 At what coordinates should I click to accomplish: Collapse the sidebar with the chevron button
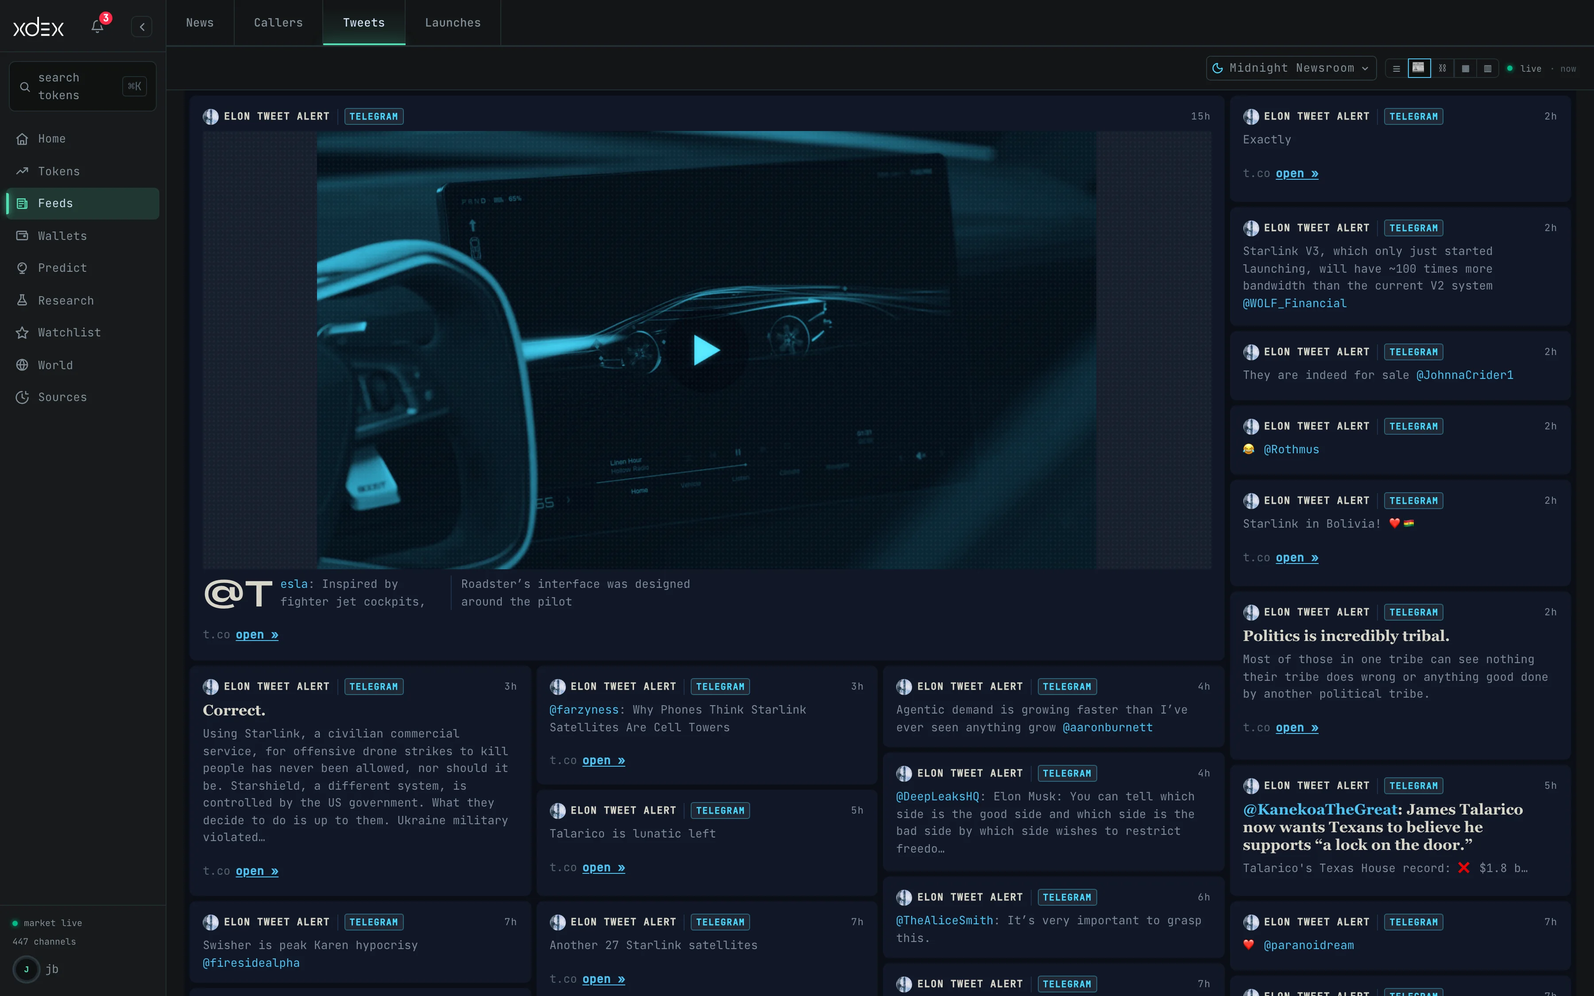click(142, 27)
